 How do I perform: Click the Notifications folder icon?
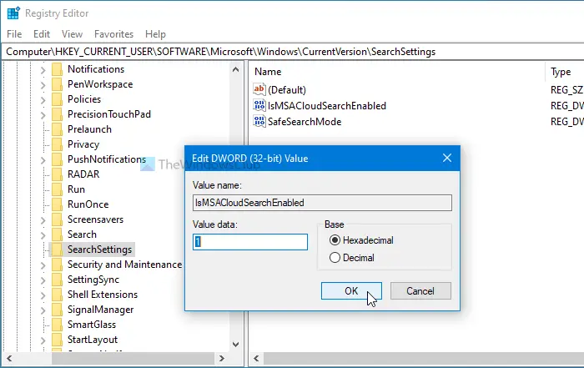(x=57, y=69)
